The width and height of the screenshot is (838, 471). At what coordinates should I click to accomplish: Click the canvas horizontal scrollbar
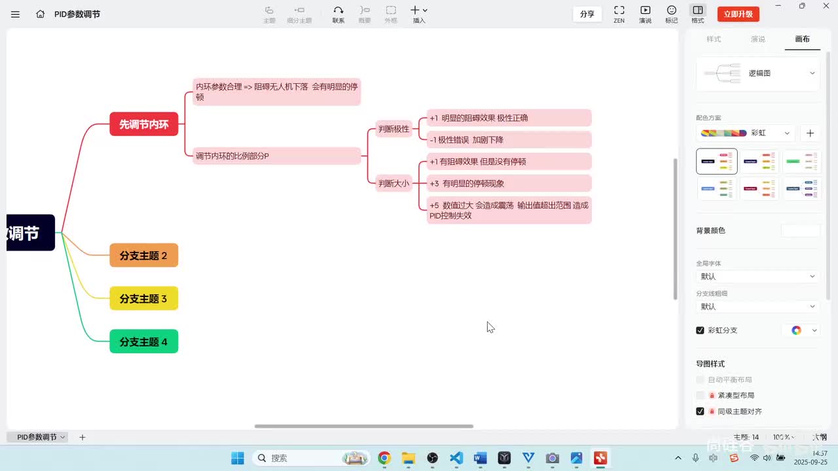point(364,427)
